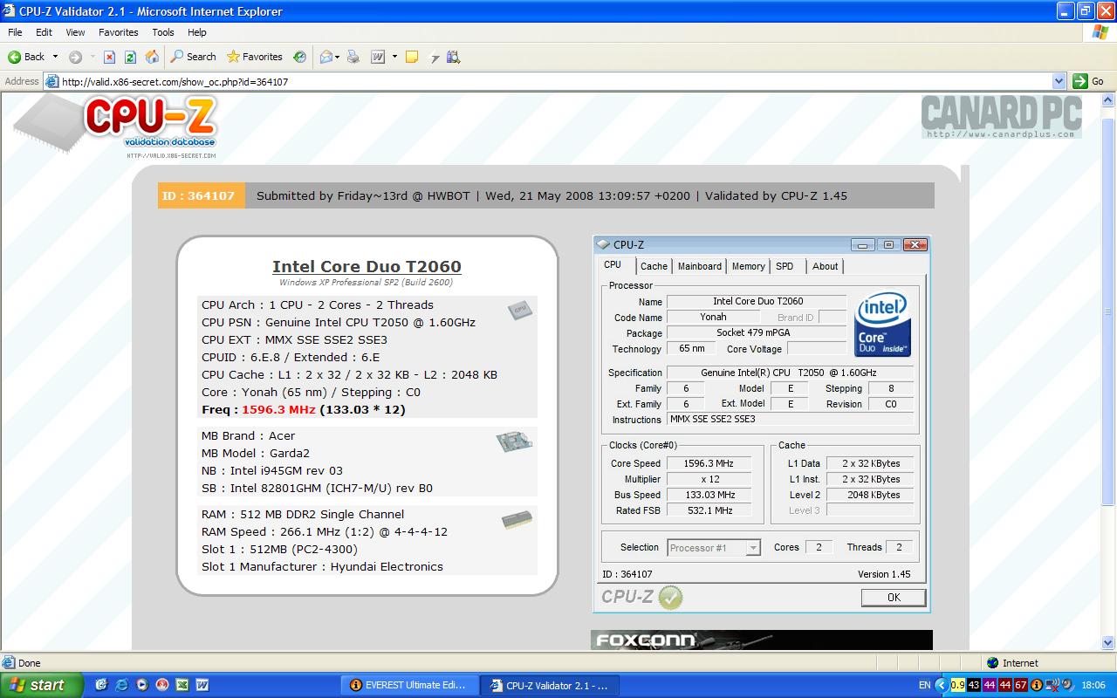Screen dimensions: 1117x698
Task: Click the RAM stick icon beside RAM row
Action: click(517, 521)
